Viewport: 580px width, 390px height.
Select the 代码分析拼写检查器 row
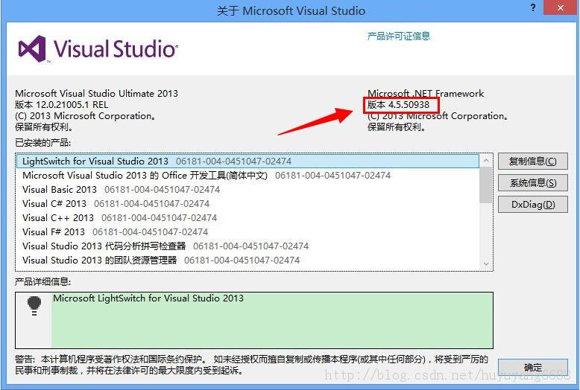coord(248,246)
